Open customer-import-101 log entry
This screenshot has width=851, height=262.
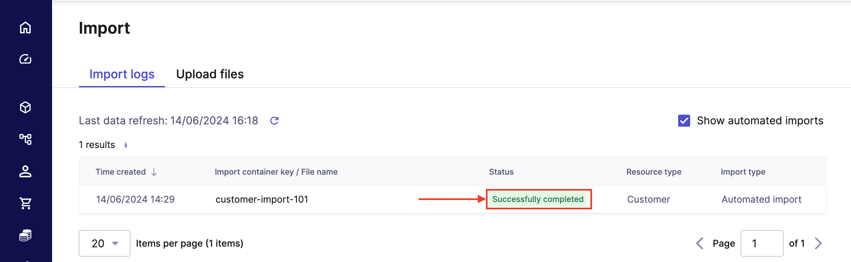point(262,199)
